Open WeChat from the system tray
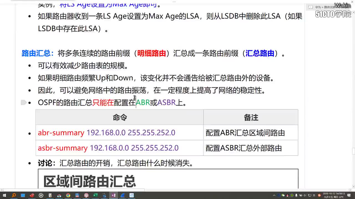Viewport: 355px width, 199px height. [283, 195]
